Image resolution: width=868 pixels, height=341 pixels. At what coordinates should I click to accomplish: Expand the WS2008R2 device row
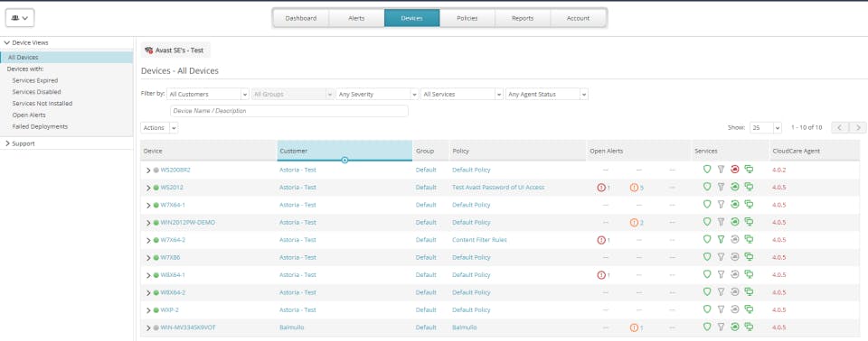click(148, 170)
